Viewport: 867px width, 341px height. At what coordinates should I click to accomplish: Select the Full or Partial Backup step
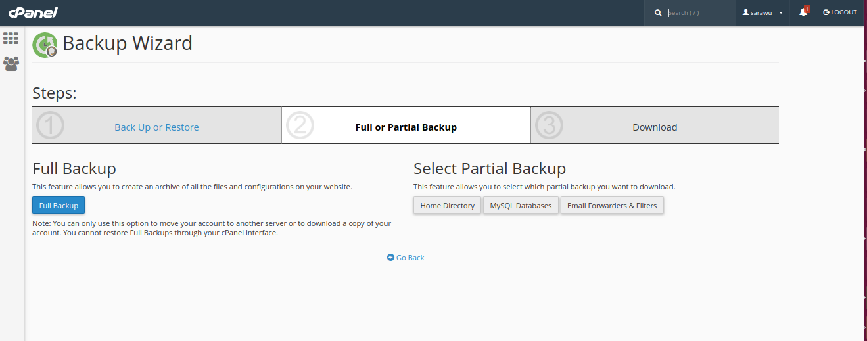point(406,127)
